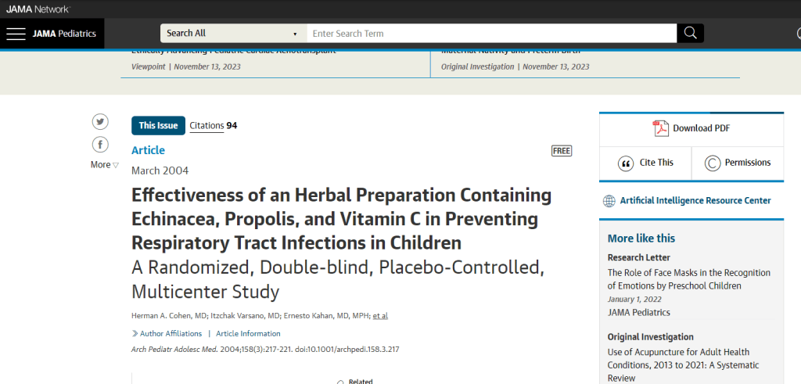Select the This Issue tab

point(158,126)
